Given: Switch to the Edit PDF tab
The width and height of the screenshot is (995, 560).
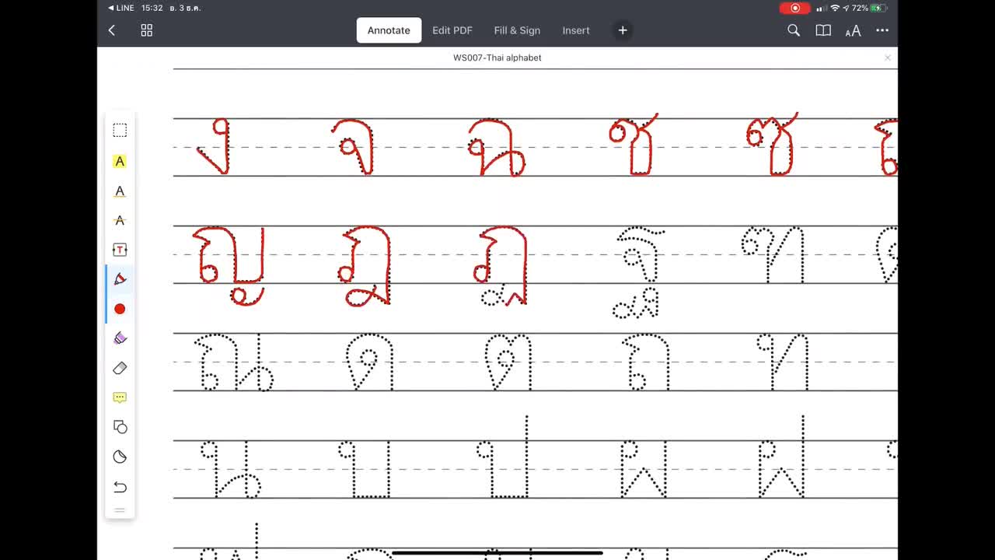Looking at the screenshot, I should coord(452,30).
